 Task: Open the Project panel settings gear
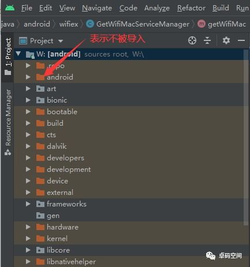coord(226,40)
